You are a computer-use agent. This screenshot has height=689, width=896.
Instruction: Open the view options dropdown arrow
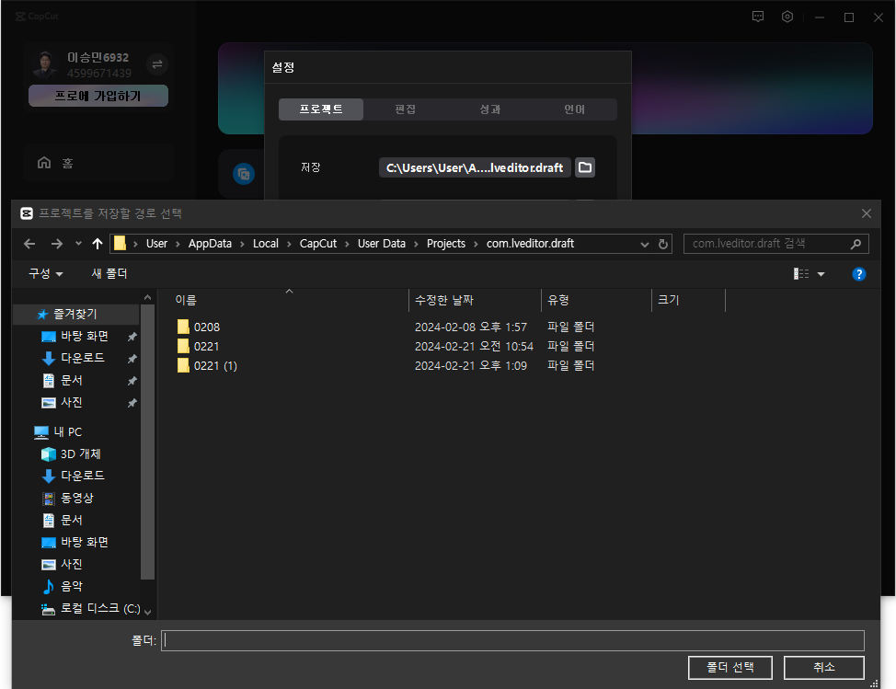pos(821,274)
